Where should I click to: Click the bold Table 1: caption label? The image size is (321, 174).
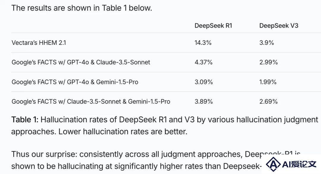[25, 120]
